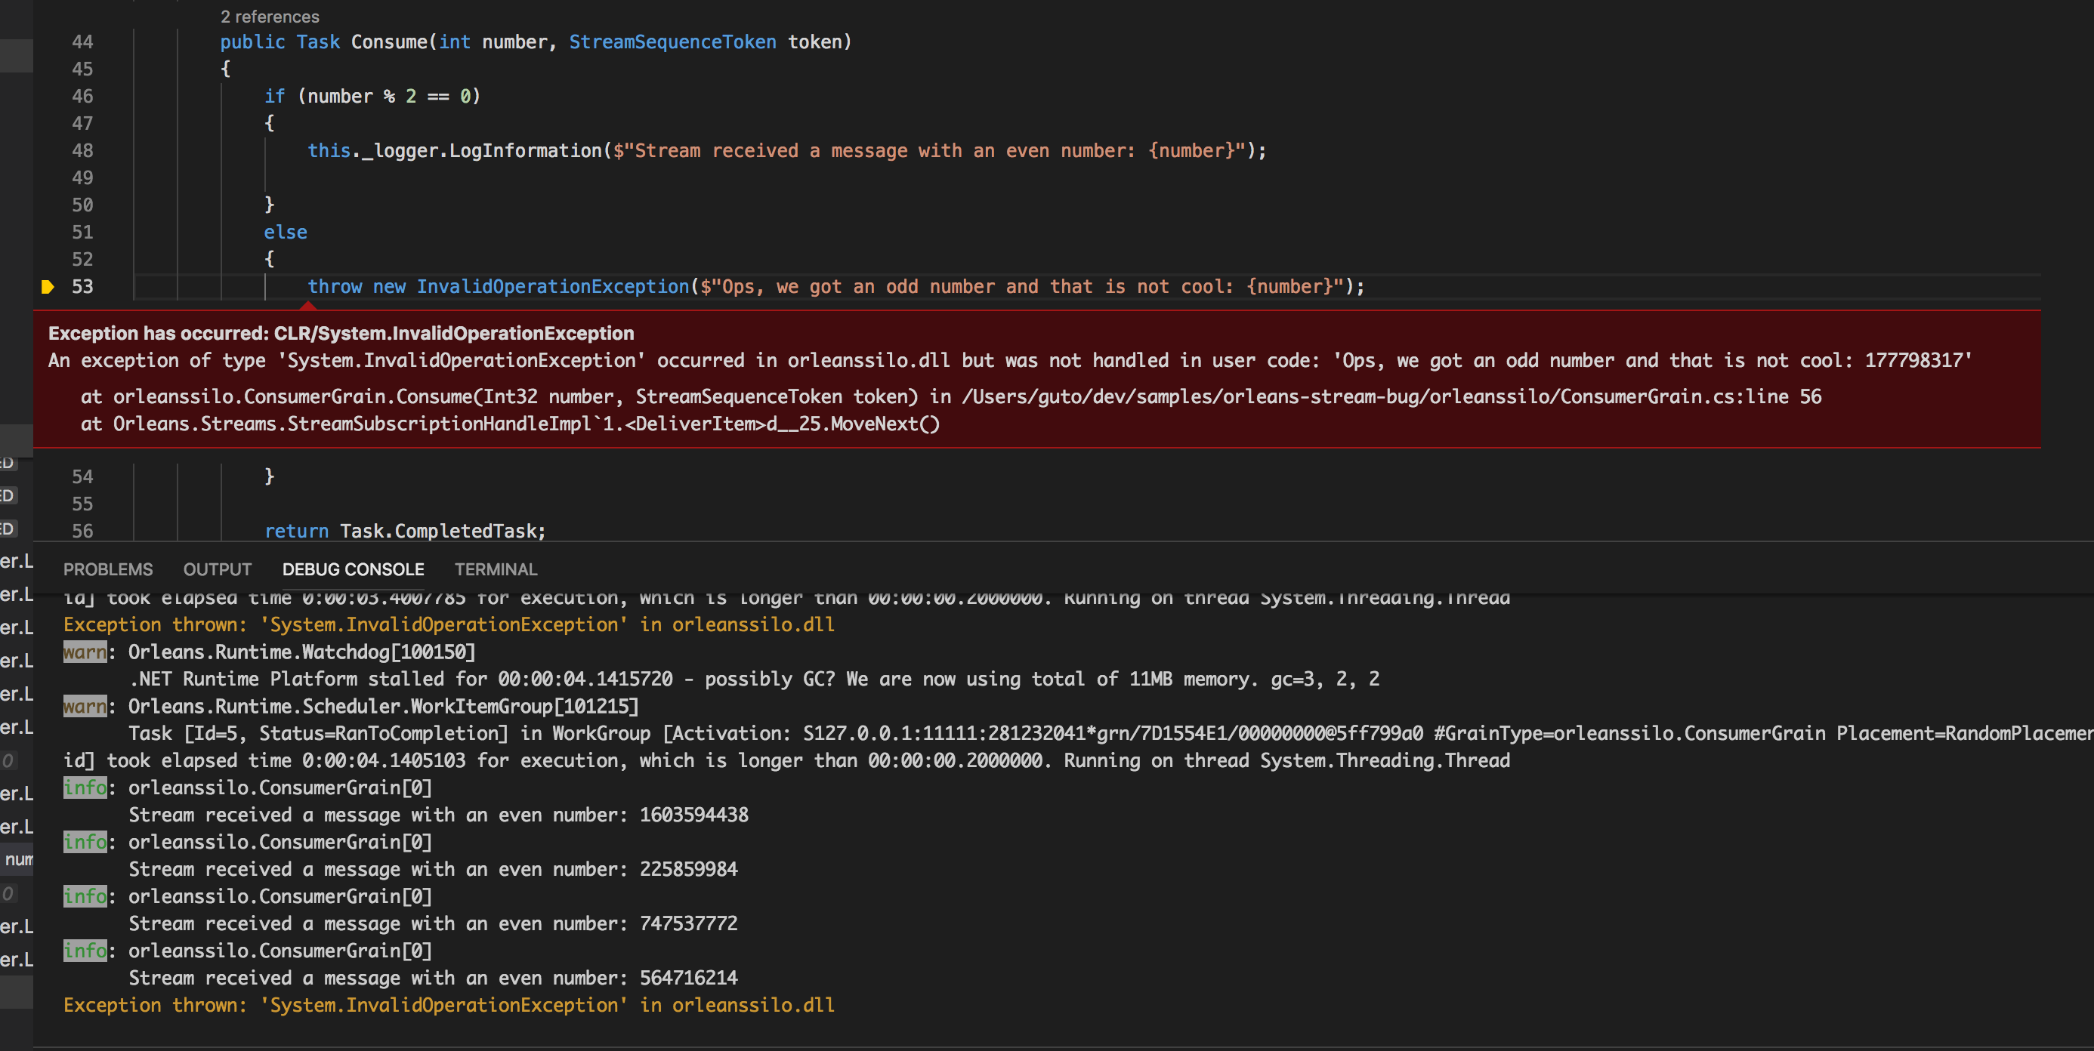This screenshot has height=1051, width=2094.
Task: Click even number 1603594438 log line
Action: (x=438, y=815)
